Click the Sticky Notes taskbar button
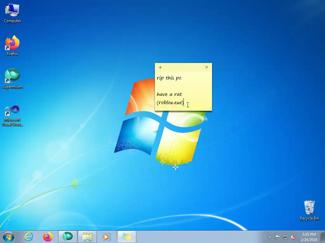Viewport: 325px width, 243px height. (x=126, y=237)
